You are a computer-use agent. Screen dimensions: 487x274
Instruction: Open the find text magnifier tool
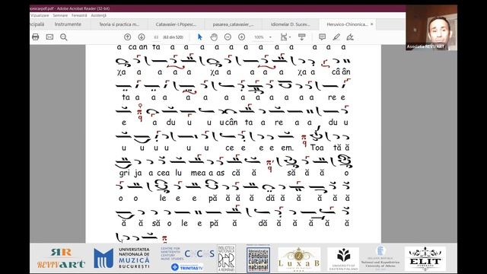coord(64,37)
